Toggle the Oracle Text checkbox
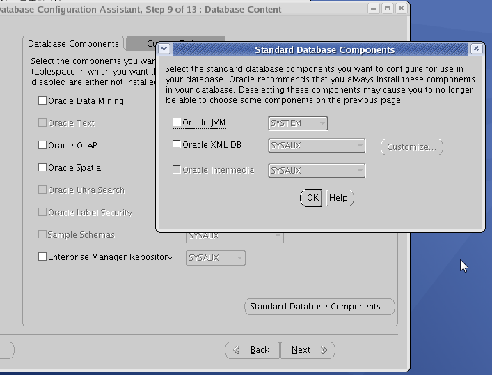Screen dimensions: 492x375 pyautogui.click(x=42, y=123)
